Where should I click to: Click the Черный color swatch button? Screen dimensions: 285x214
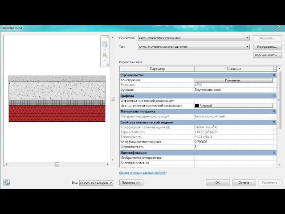[x=233, y=106]
